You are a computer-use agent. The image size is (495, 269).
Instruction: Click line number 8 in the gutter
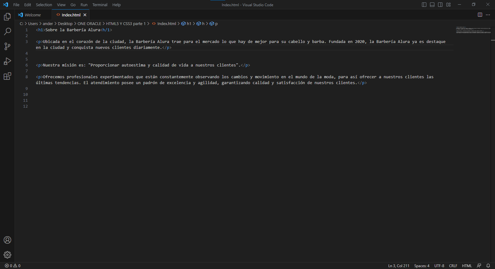pos(27,77)
